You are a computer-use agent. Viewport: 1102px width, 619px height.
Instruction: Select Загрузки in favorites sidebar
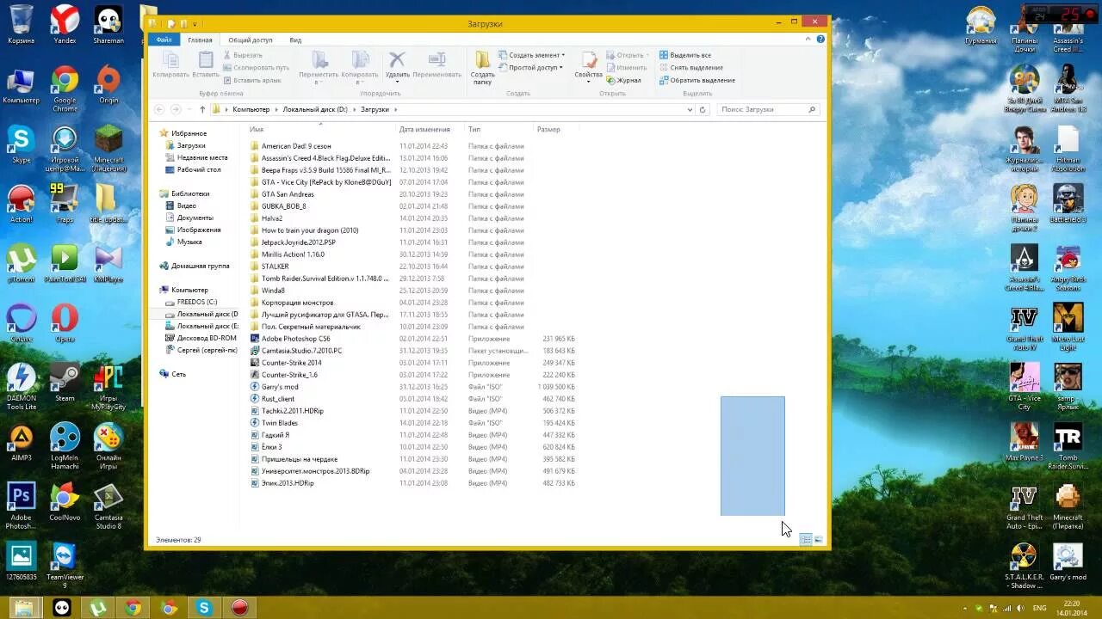point(191,145)
